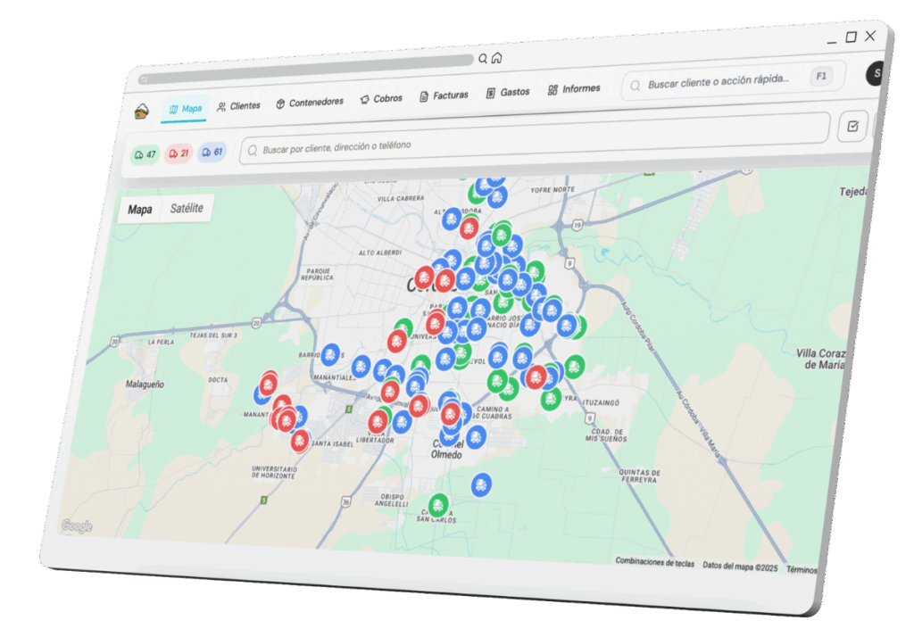This screenshot has height=637, width=914.
Task: Click the checkbox icon button beside search
Action: point(852,127)
